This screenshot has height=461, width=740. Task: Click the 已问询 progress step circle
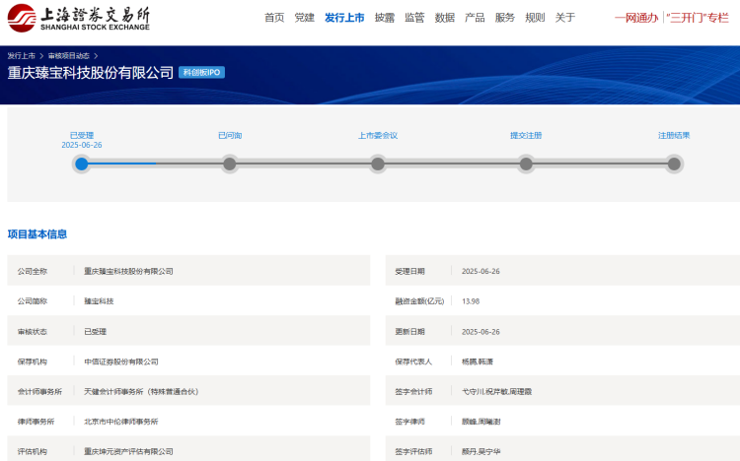coord(230,164)
